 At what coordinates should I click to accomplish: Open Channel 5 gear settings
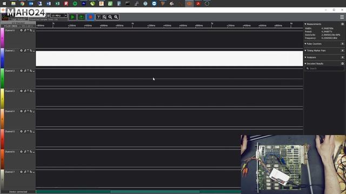point(21,131)
